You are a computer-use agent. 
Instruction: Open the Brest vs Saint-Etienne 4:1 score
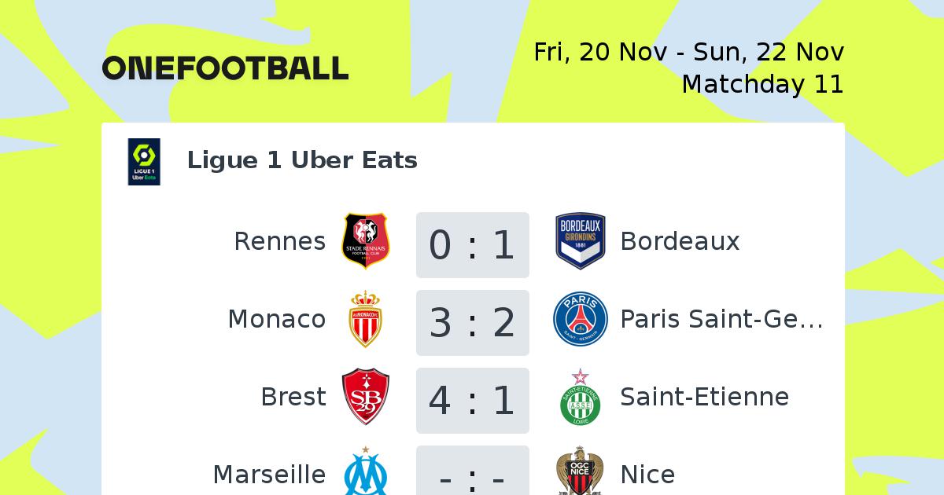coord(472,400)
